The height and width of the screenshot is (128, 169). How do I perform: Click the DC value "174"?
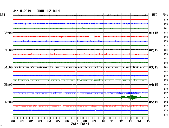tap(166, 115)
